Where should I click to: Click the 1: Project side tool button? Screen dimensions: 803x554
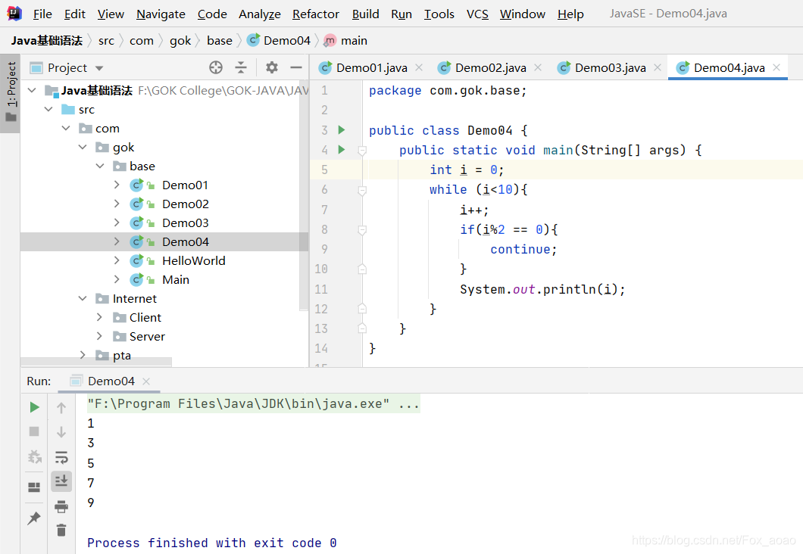11,92
